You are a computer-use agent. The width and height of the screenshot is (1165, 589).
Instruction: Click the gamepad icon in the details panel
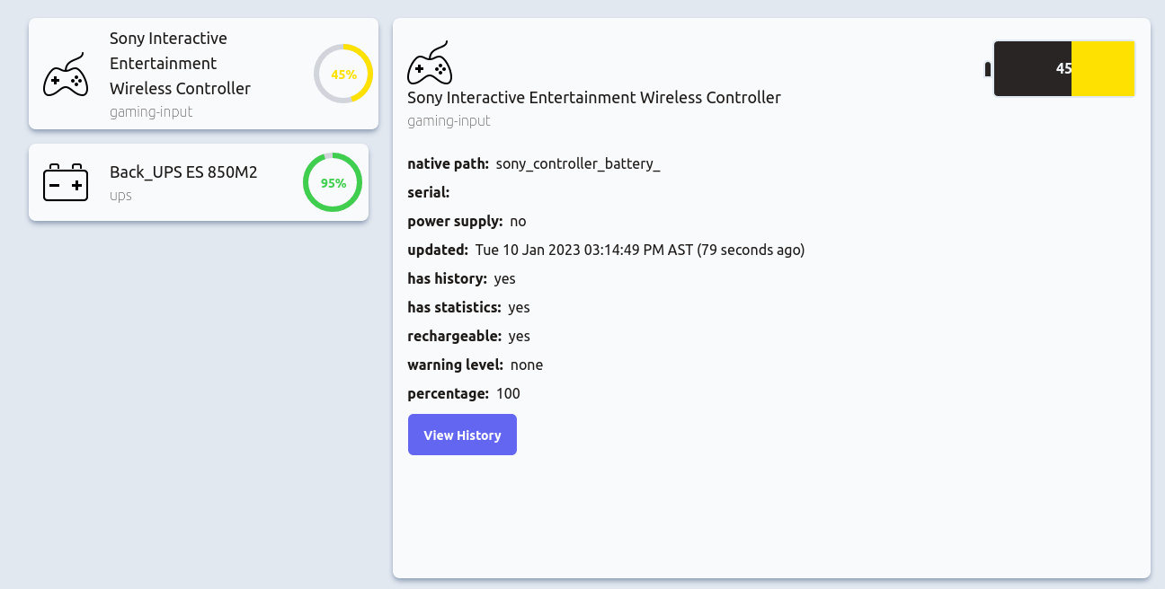(430, 63)
